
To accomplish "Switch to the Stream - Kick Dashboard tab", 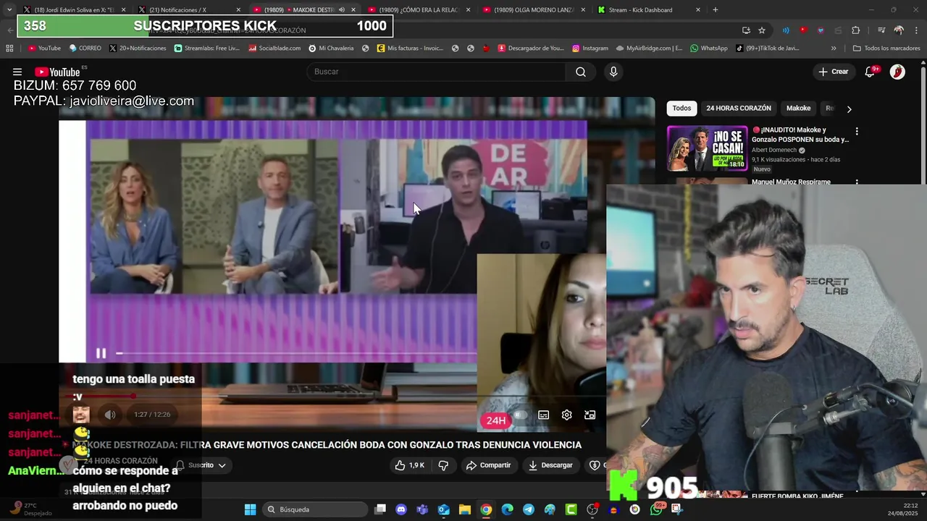I will pyautogui.click(x=650, y=10).
